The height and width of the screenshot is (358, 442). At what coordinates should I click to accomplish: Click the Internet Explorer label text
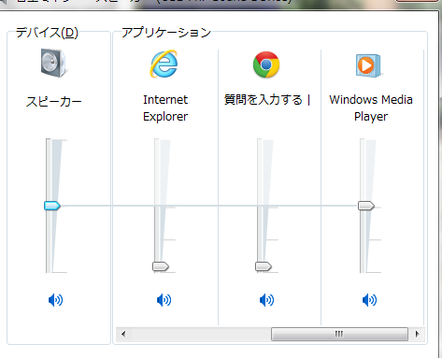(165, 108)
